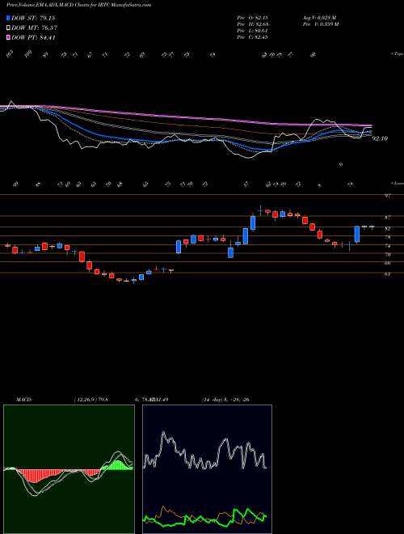Select the 'DOW MT: 76.57' legend text
Viewport: 404px width, 534px height.
(x=34, y=28)
